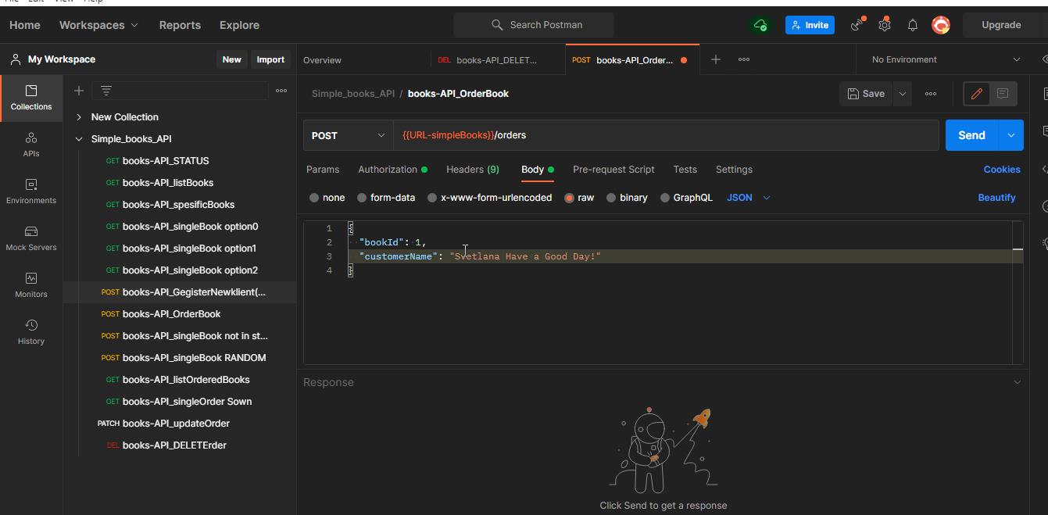The height and width of the screenshot is (515, 1048).
Task: Click the New button in workspace header
Action: pos(232,59)
